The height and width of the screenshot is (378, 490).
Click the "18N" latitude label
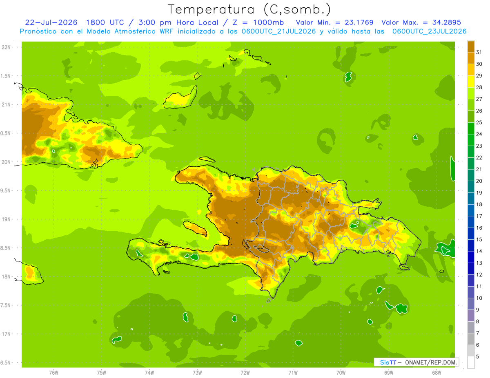[x=6, y=276]
